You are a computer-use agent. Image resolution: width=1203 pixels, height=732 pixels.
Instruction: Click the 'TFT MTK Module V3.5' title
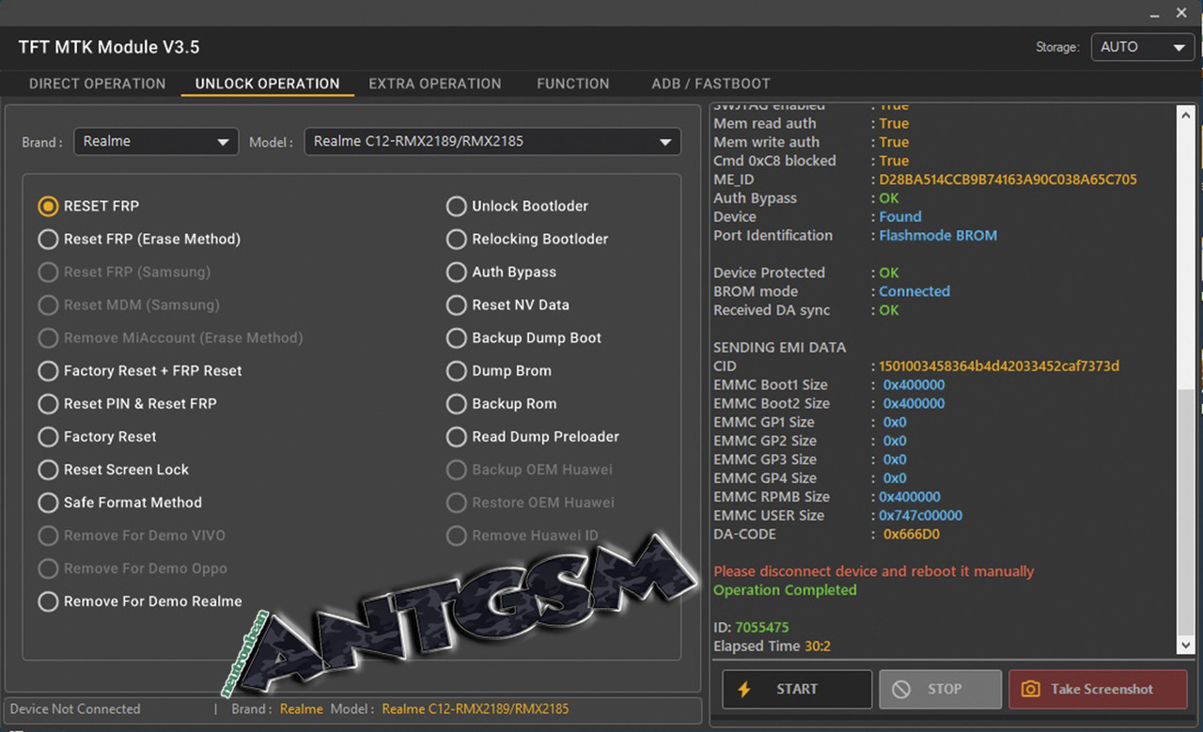pyautogui.click(x=109, y=47)
